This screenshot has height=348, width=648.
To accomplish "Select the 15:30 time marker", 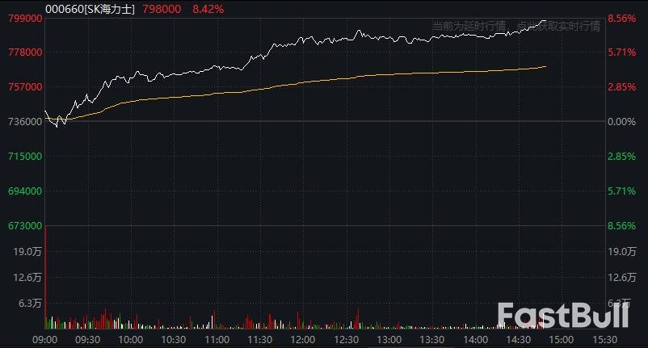I will tap(604, 339).
